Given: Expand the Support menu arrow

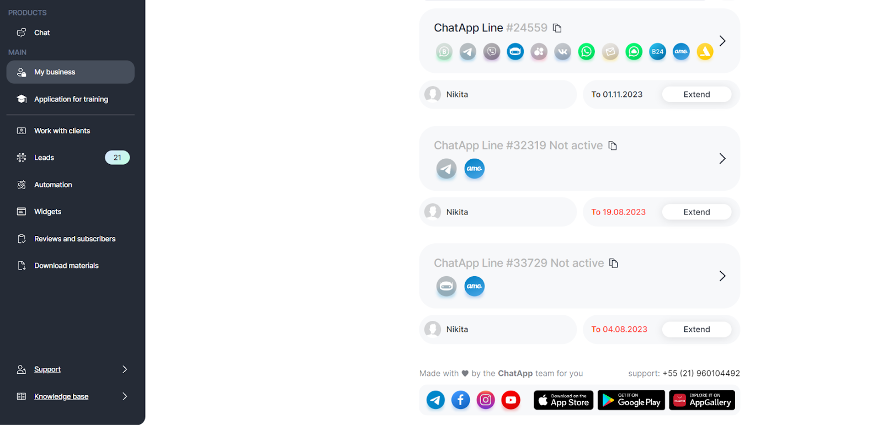Looking at the screenshot, I should 125,369.
